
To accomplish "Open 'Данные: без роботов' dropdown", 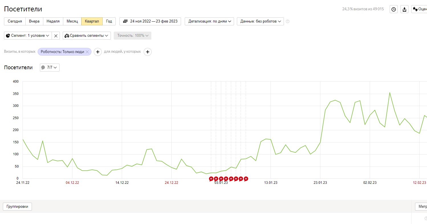I will [x=260, y=21].
